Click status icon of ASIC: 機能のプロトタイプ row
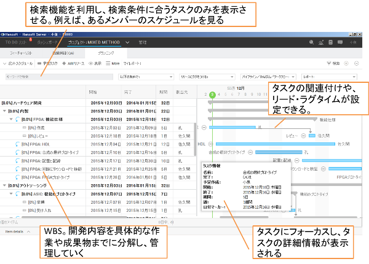The width and height of the screenshot is (369, 264). (x=17, y=194)
